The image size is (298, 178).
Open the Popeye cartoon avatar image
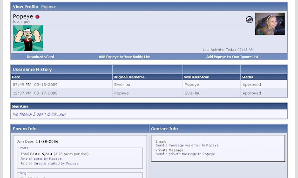click(x=28, y=38)
